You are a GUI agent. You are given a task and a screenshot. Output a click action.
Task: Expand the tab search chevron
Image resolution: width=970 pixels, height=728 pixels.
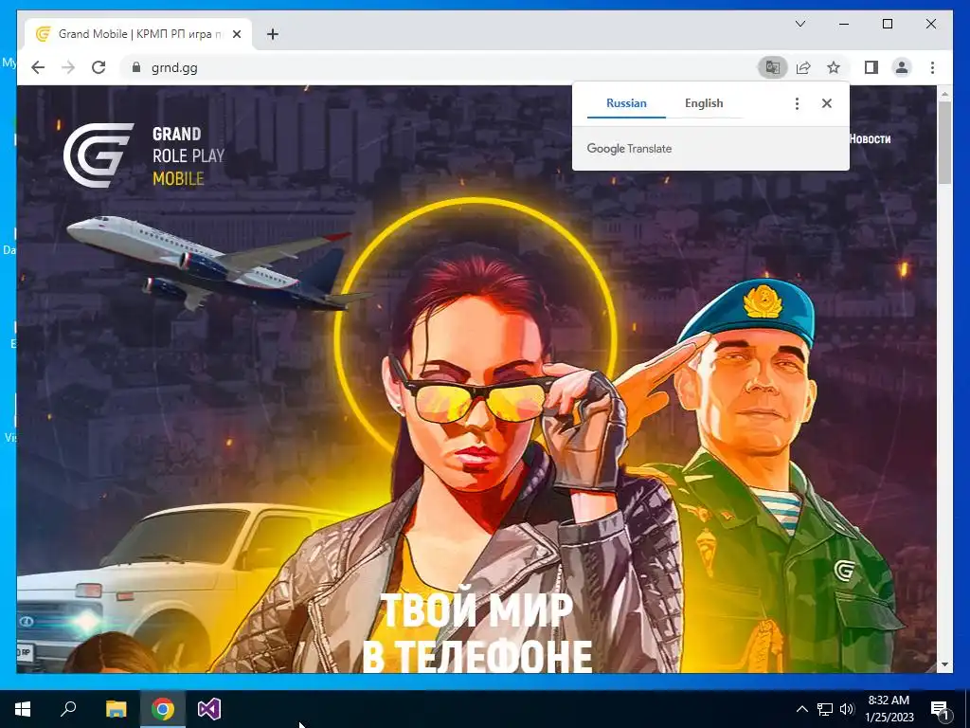pyautogui.click(x=799, y=24)
